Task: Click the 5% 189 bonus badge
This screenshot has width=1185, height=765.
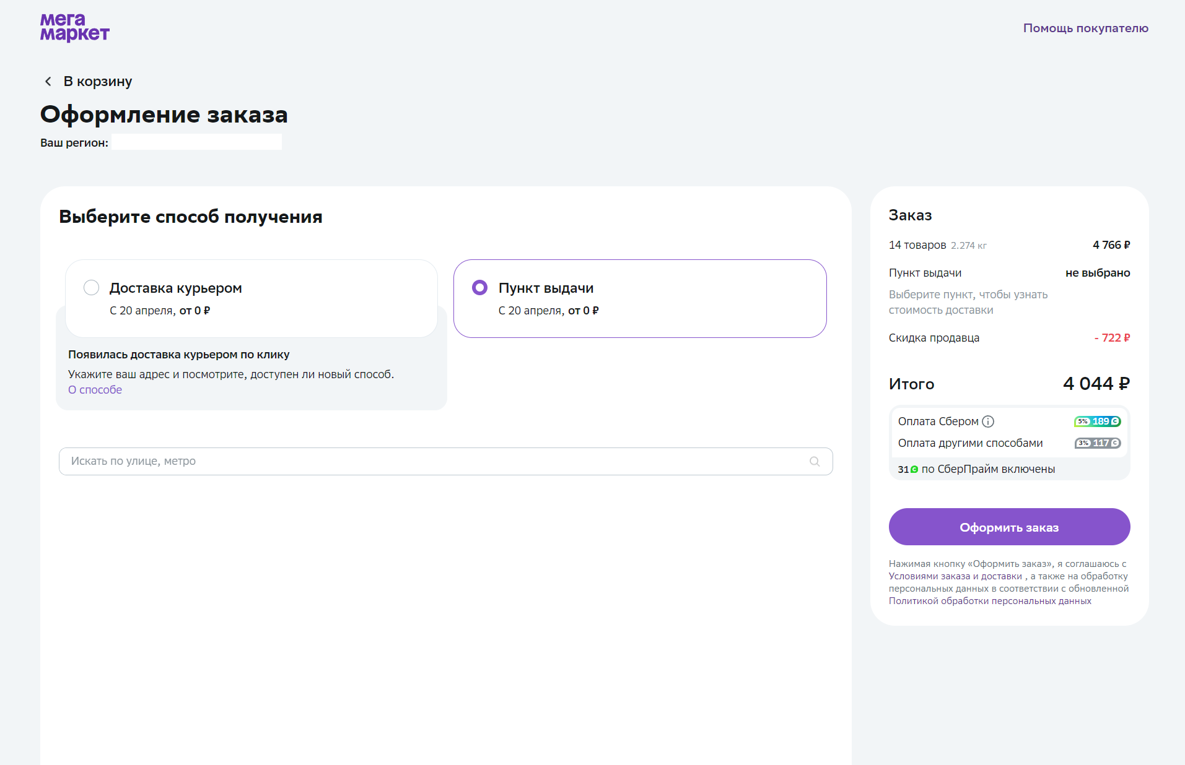Action: coord(1098,421)
